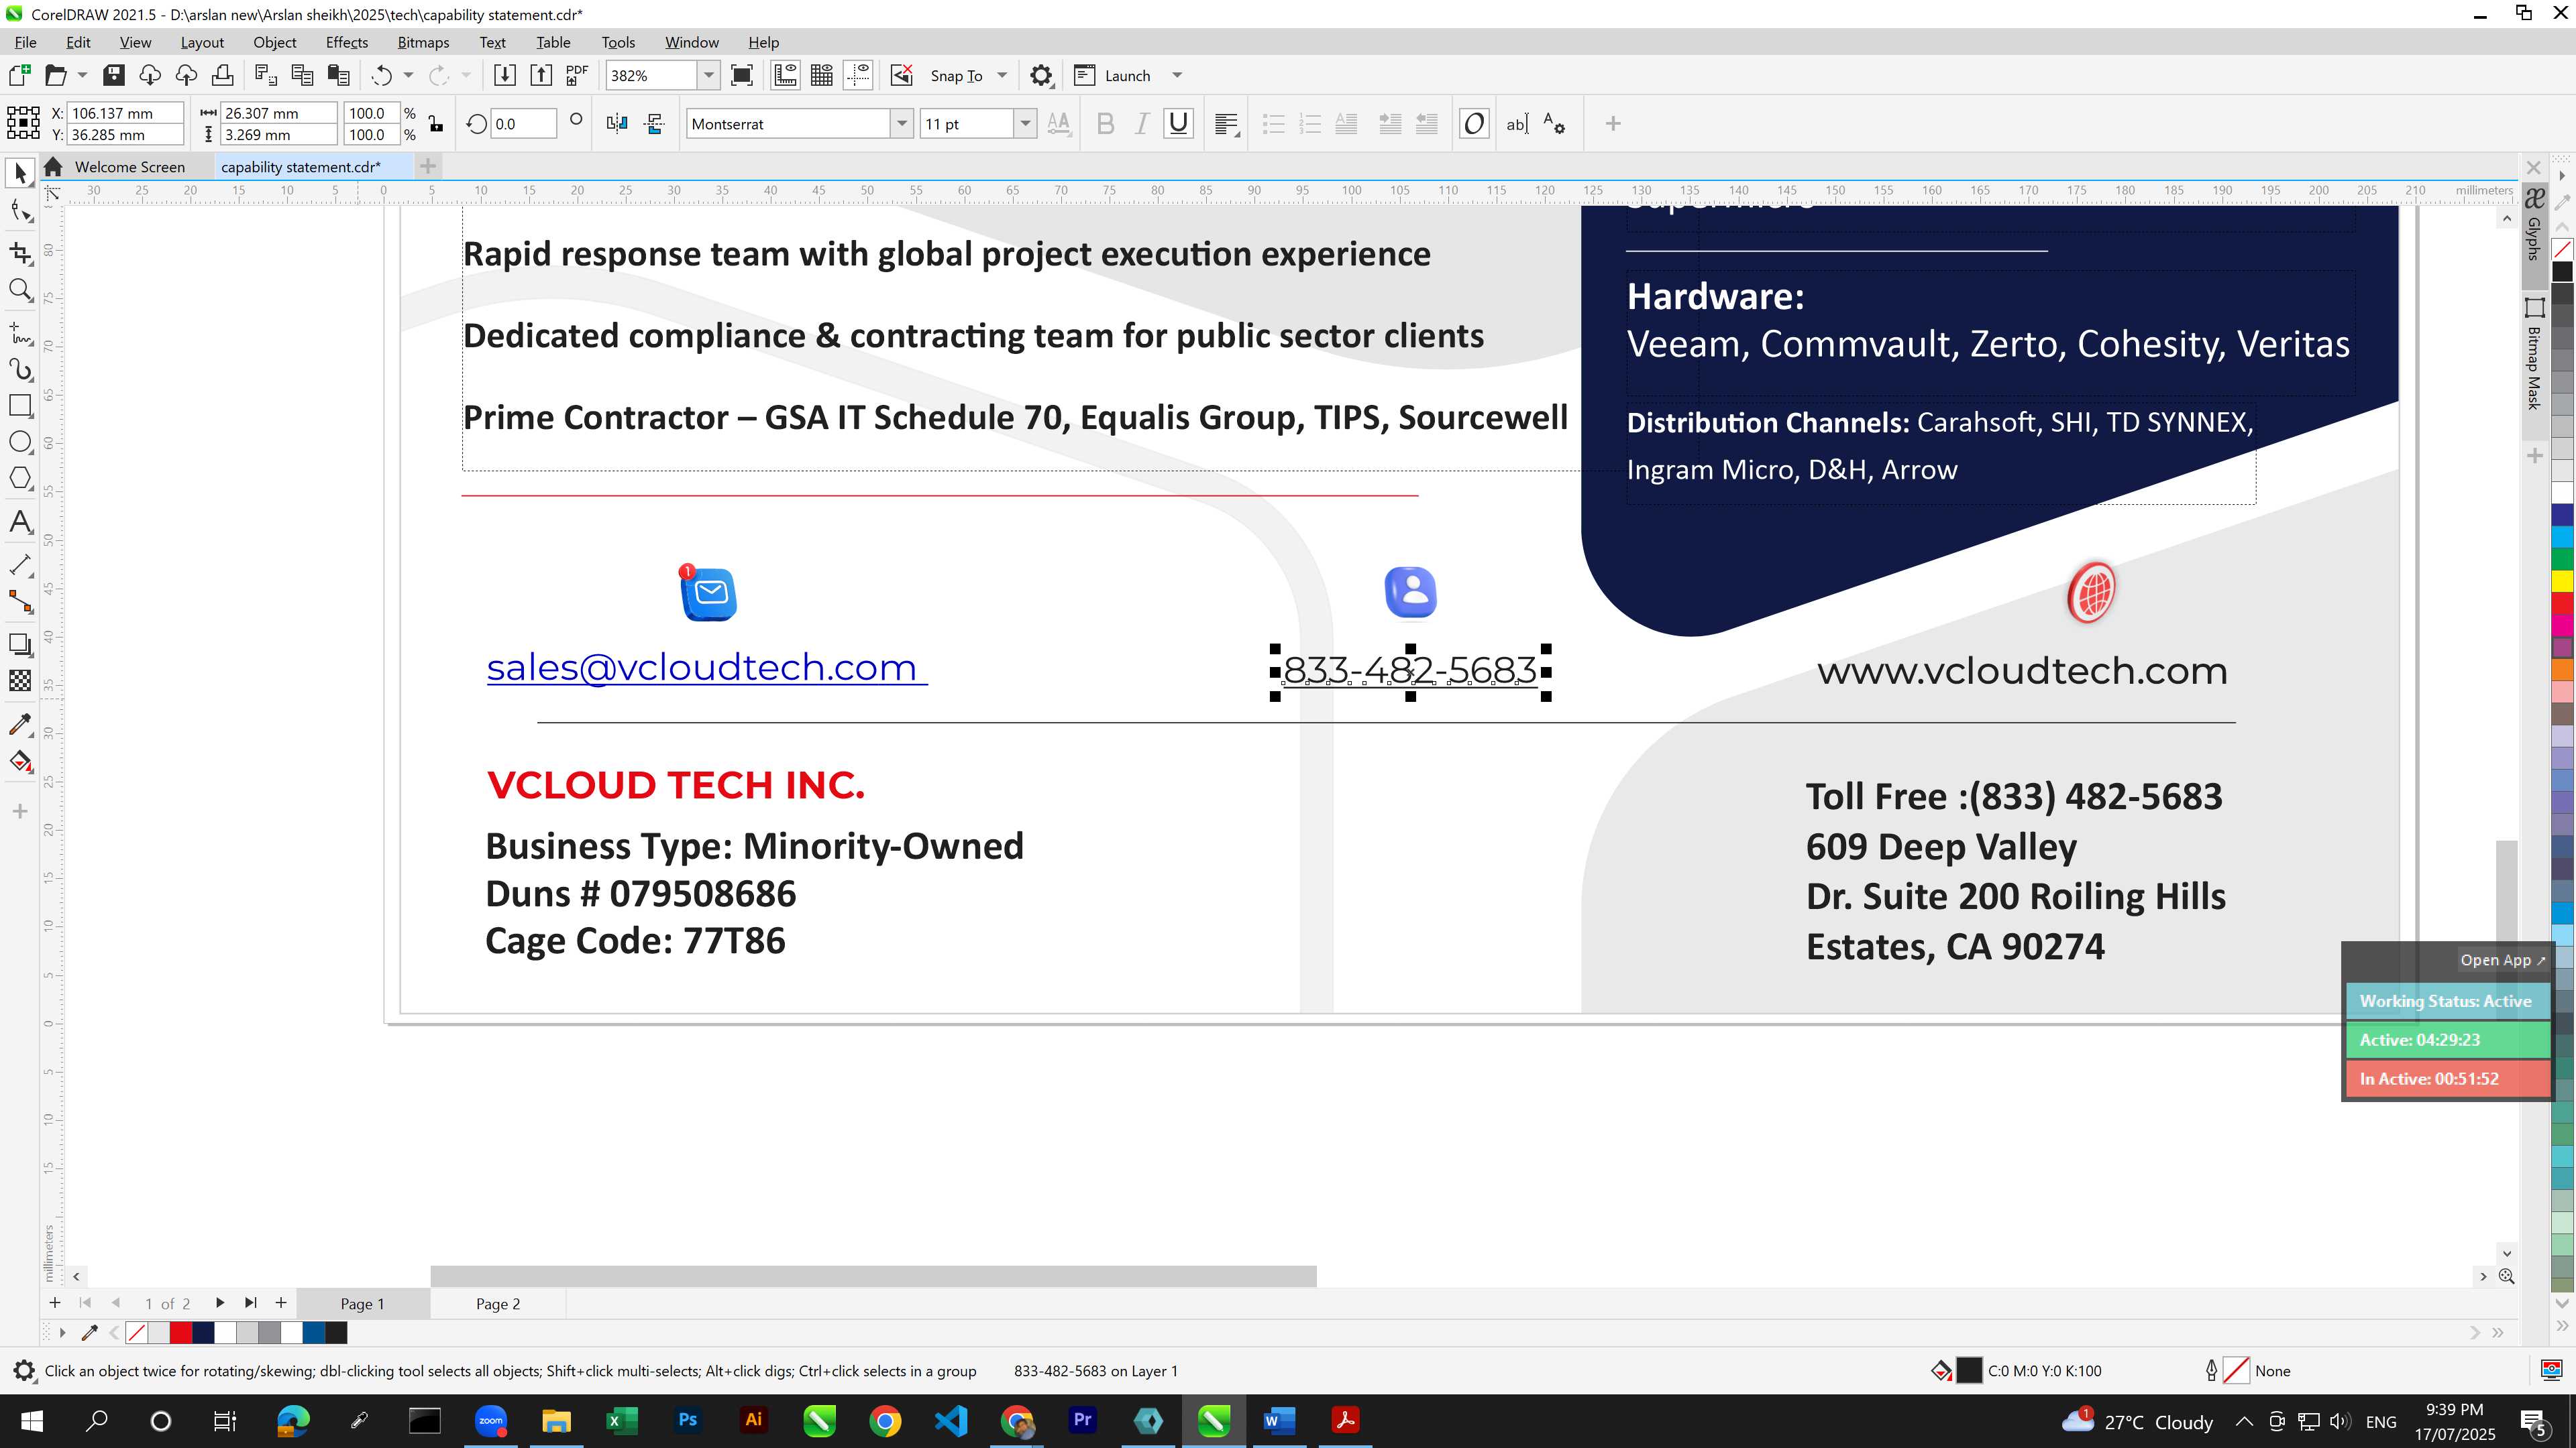
Task: Select the Connector tool
Action: click(x=20, y=601)
